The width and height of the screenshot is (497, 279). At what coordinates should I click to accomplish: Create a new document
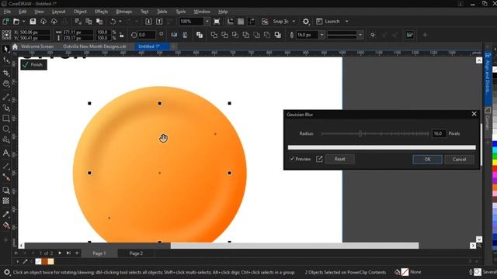5,22
